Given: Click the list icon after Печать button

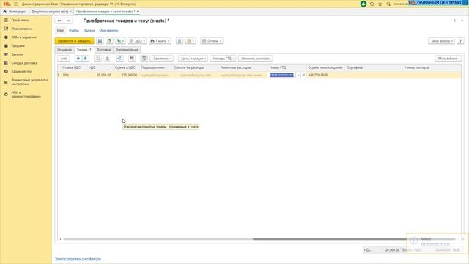Looking at the screenshot, I should [x=180, y=41].
